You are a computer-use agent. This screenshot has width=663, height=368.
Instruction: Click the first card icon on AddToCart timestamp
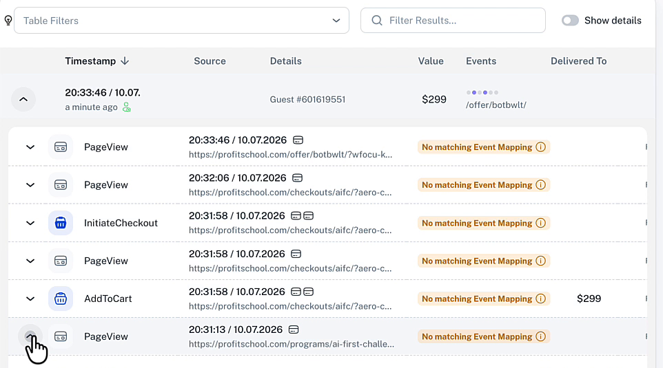click(x=296, y=292)
